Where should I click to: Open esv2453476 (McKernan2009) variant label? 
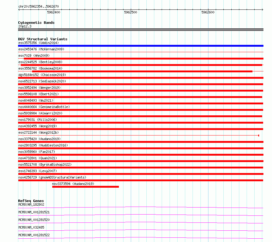(41, 49)
